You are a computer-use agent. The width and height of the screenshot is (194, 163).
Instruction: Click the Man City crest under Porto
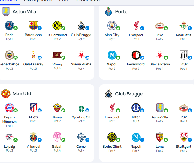pyautogui.click(x=112, y=26)
